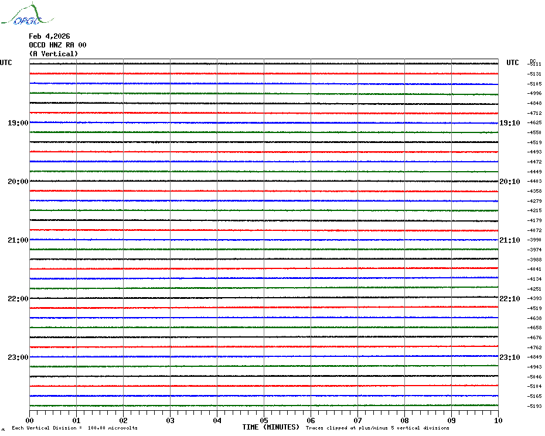Click the vertical division microvolts note
Screen dimensions: 545x436
coord(74,428)
